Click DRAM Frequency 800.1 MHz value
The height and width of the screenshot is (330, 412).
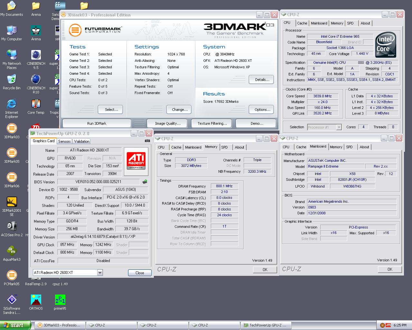coord(224,186)
